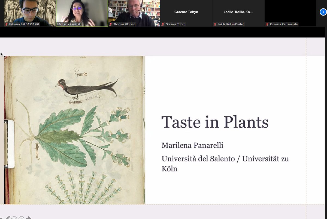Click the 'Kuswata Kartawinata' name label

(284, 24)
